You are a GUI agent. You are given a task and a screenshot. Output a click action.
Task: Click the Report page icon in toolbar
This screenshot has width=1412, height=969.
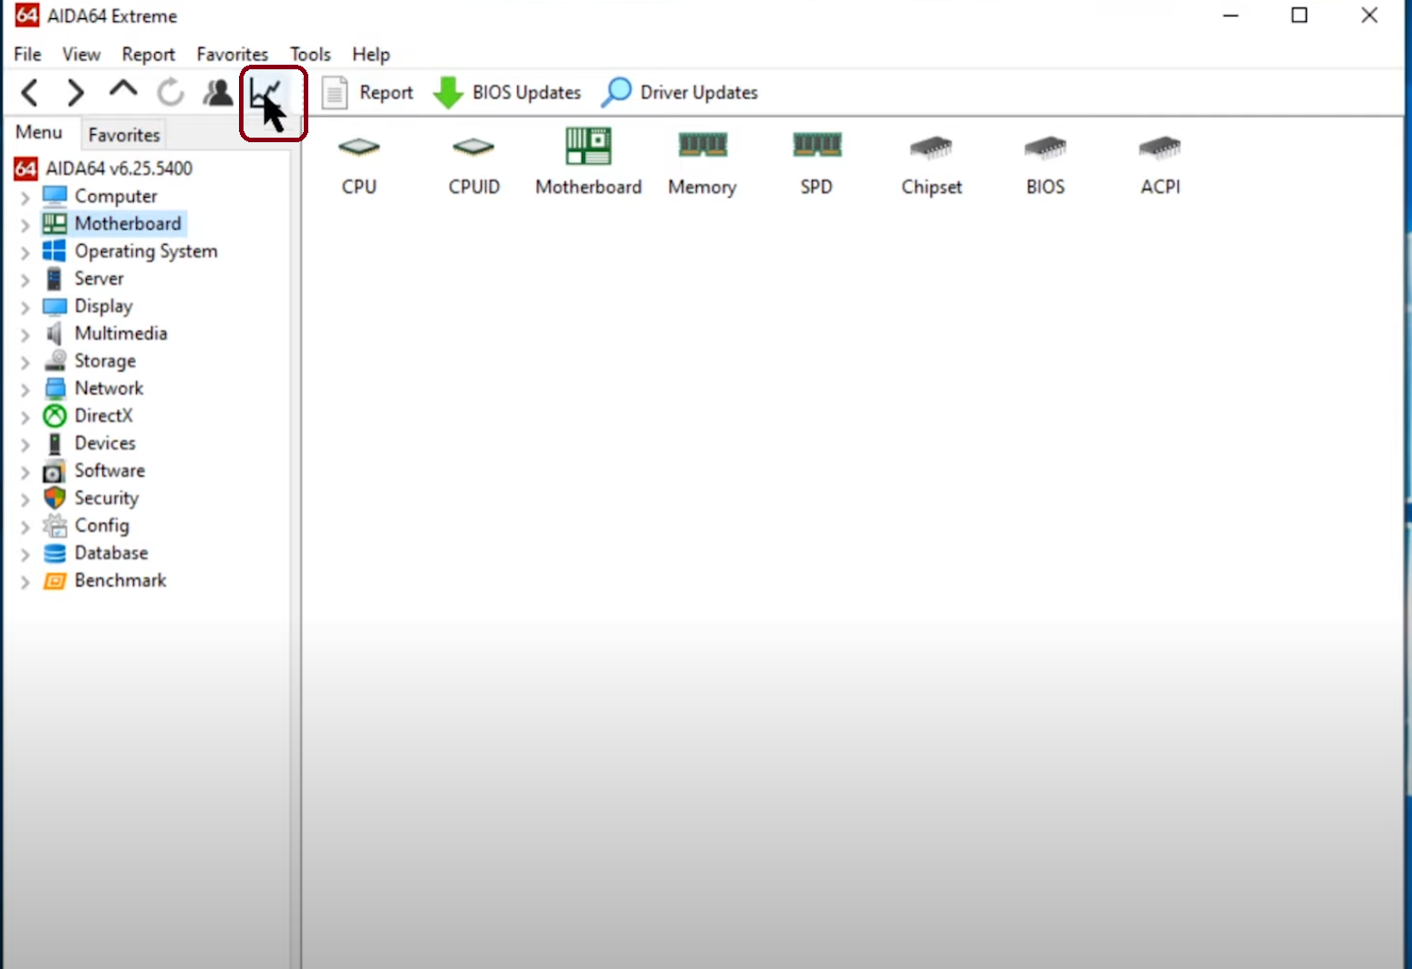(x=335, y=92)
